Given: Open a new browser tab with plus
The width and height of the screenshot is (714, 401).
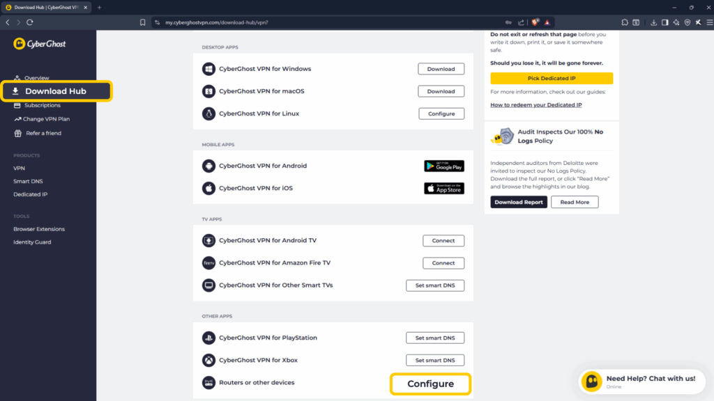Looking at the screenshot, I should (99, 7).
